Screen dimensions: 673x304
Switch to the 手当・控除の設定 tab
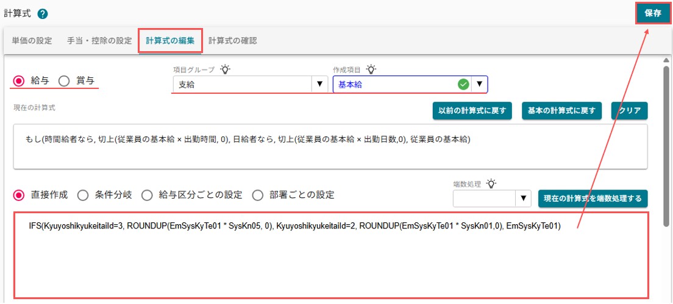pos(99,41)
